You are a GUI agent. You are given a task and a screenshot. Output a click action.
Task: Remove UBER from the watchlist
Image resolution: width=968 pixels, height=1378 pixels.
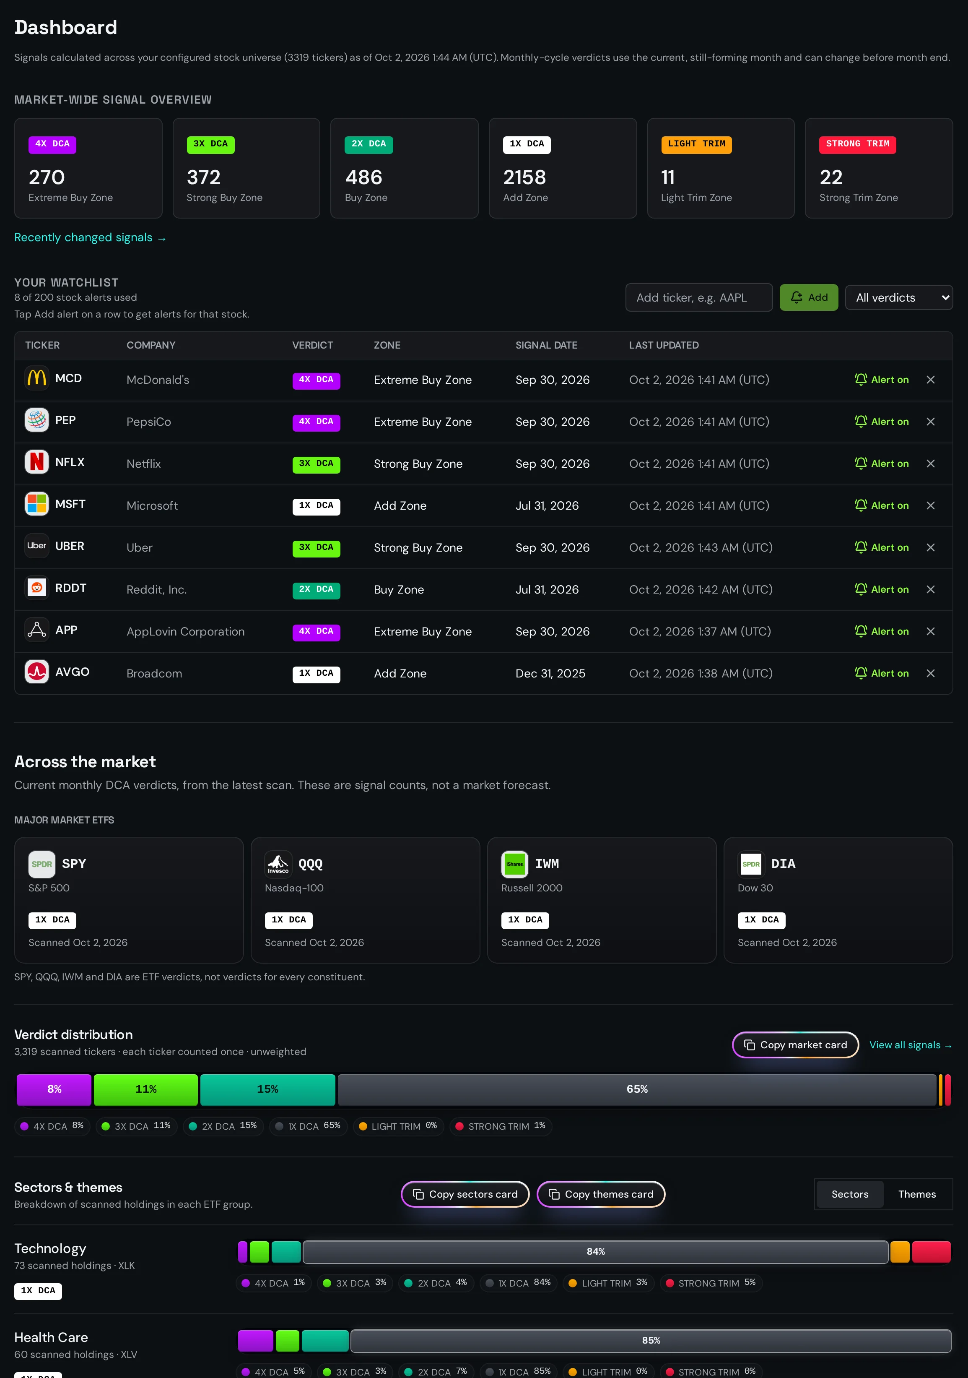pos(930,548)
